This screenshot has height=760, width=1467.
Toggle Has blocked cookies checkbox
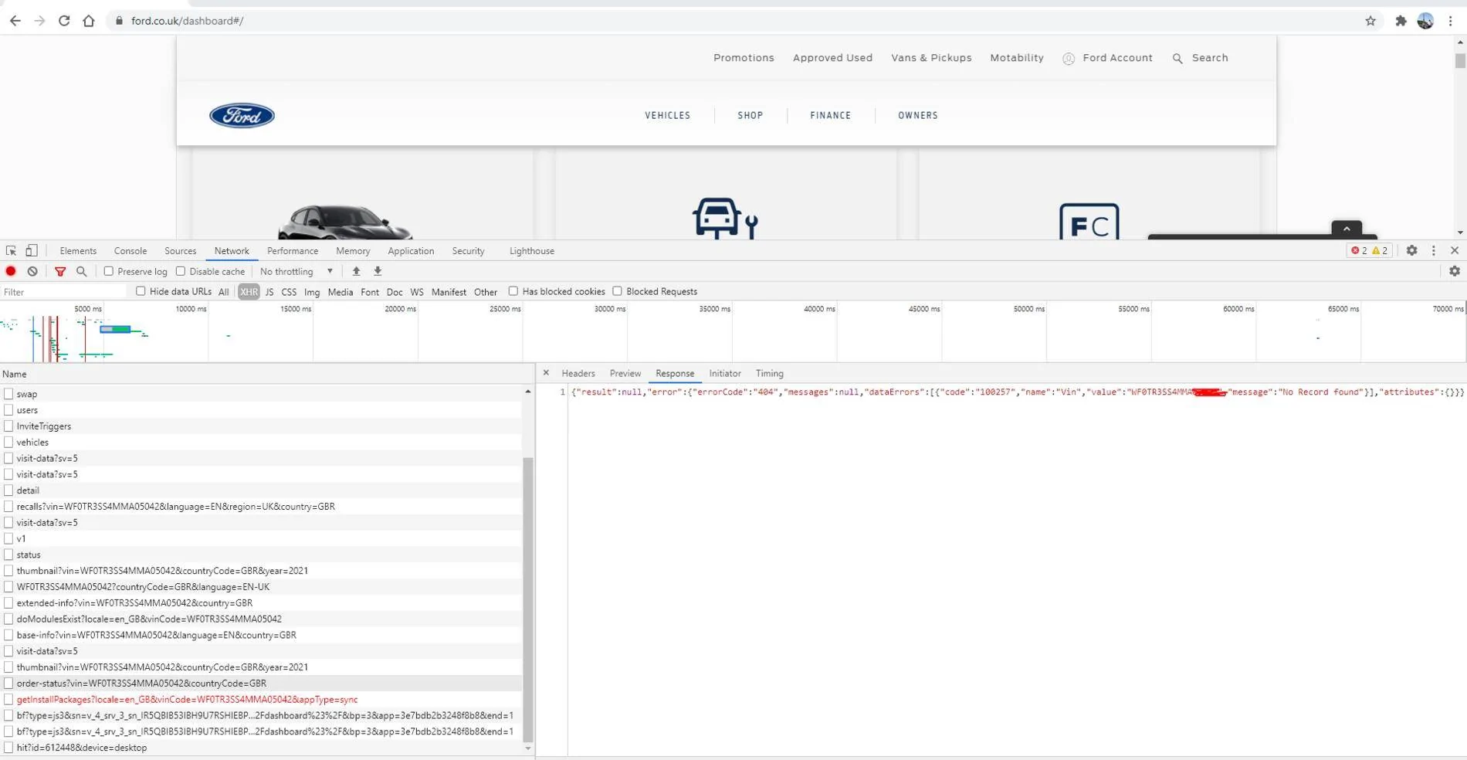click(513, 291)
